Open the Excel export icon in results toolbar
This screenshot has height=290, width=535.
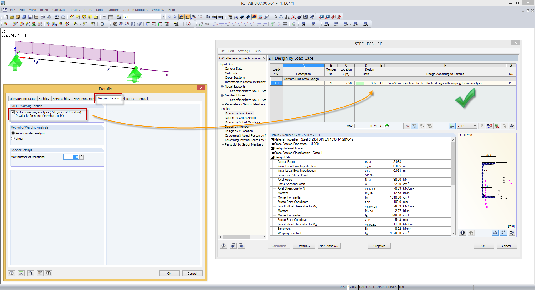[x=497, y=126]
